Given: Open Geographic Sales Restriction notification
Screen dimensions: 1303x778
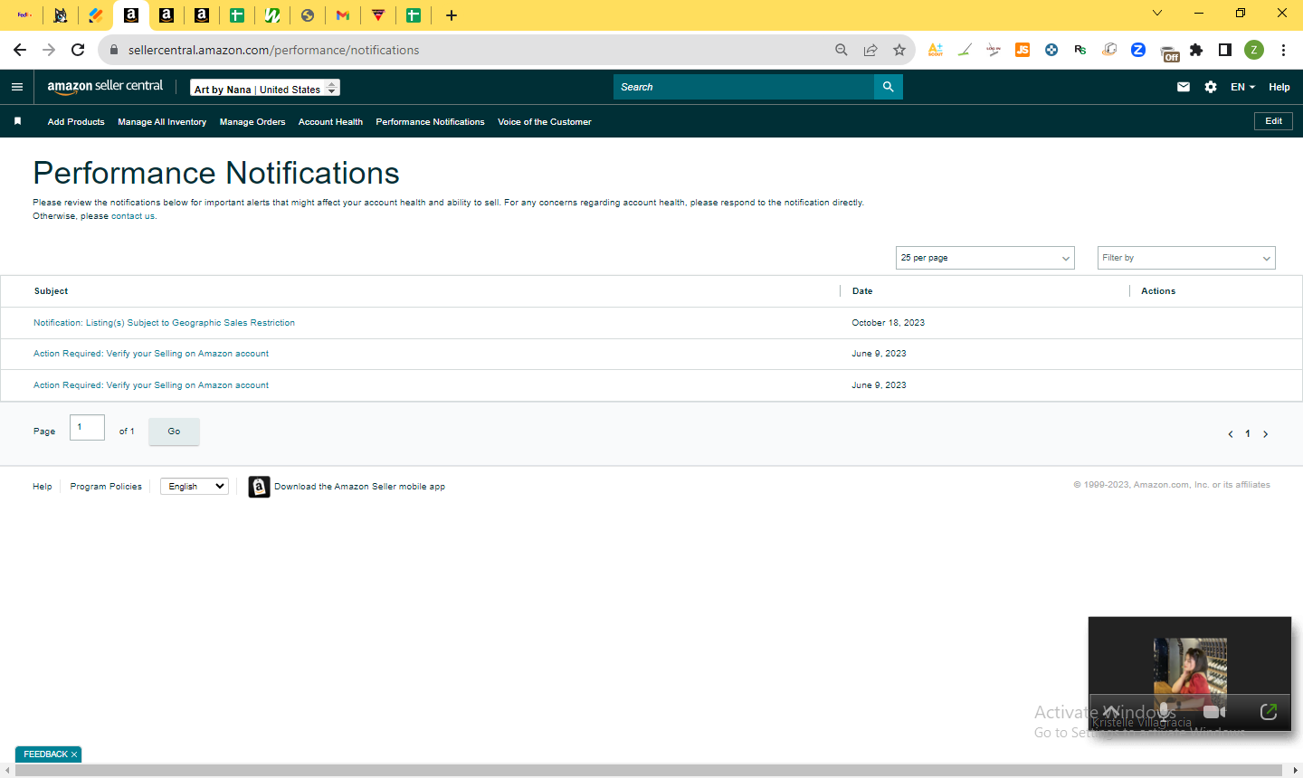Looking at the screenshot, I should (x=164, y=323).
